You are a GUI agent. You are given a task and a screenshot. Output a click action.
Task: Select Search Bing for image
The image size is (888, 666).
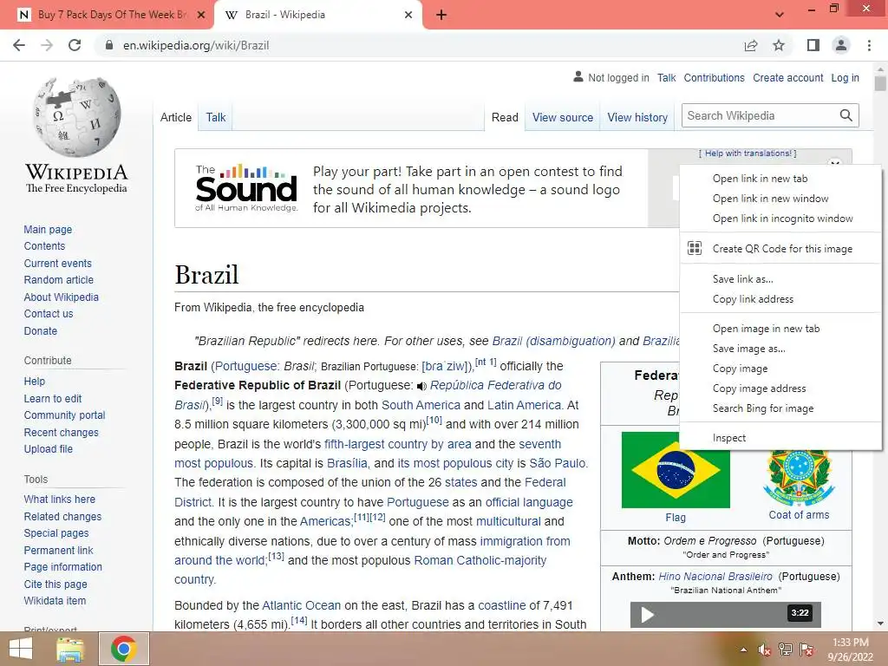[763, 408]
